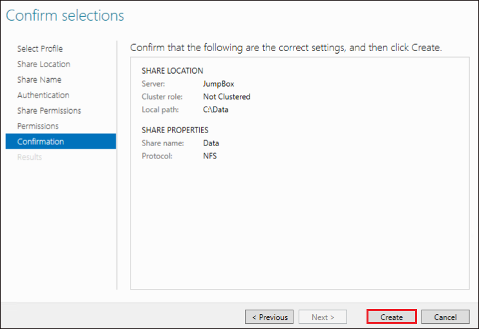This screenshot has width=479, height=329.
Task: Click the greyed-out Results step
Action: [29, 157]
